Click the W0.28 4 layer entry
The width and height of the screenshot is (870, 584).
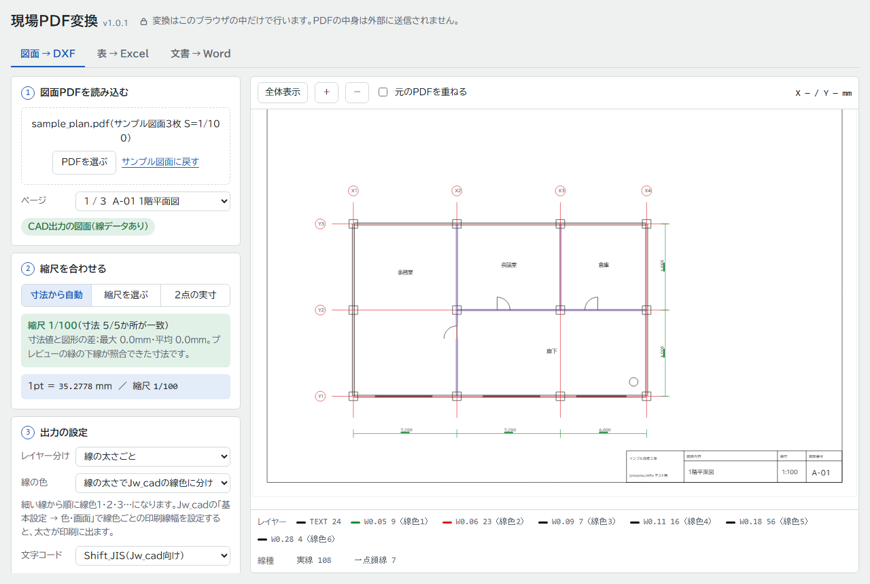pyautogui.click(x=296, y=539)
